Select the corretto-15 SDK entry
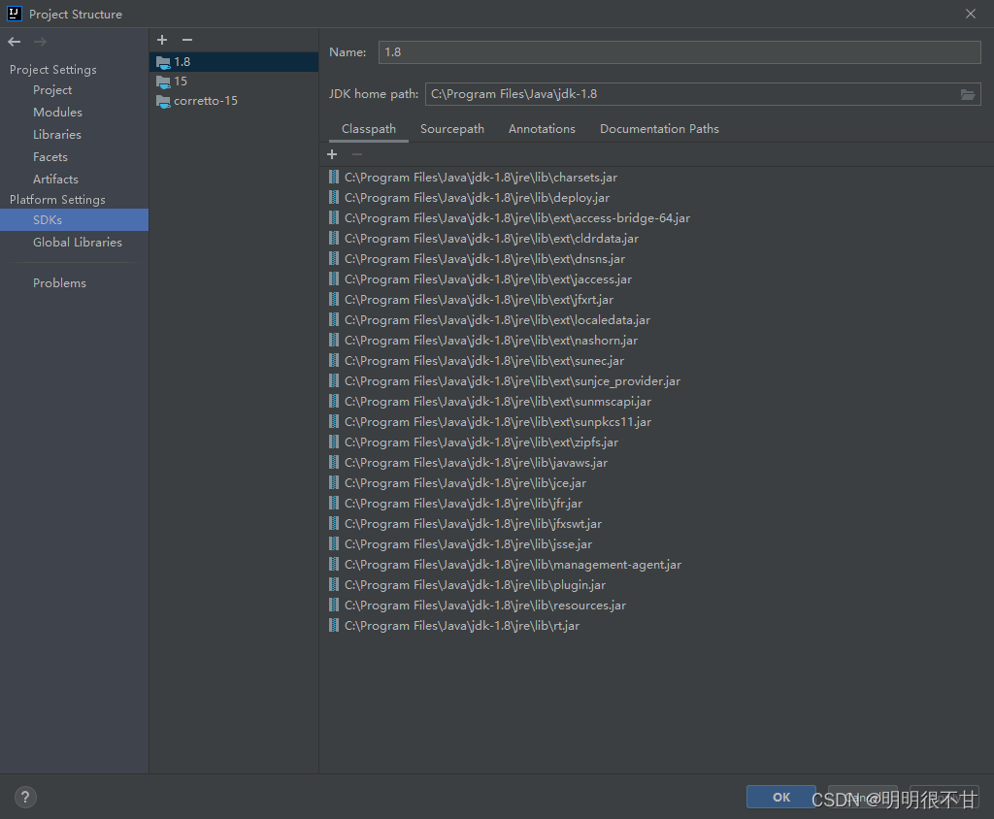Viewport: 994px width, 819px height. tap(234, 101)
